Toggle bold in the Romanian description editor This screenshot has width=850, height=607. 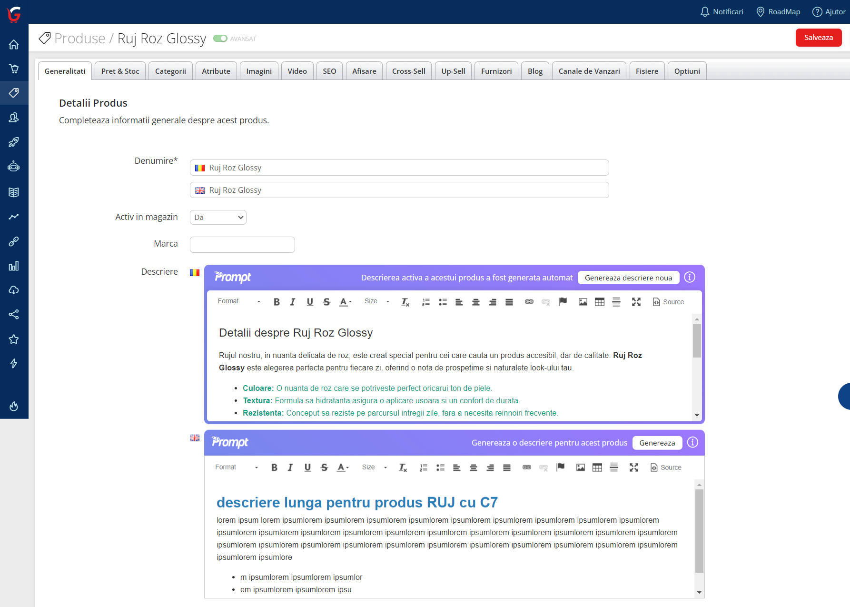pos(277,302)
